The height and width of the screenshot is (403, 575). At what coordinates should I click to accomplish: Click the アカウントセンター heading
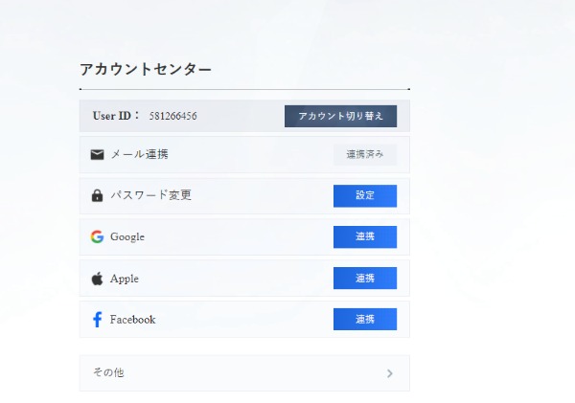pos(146,69)
